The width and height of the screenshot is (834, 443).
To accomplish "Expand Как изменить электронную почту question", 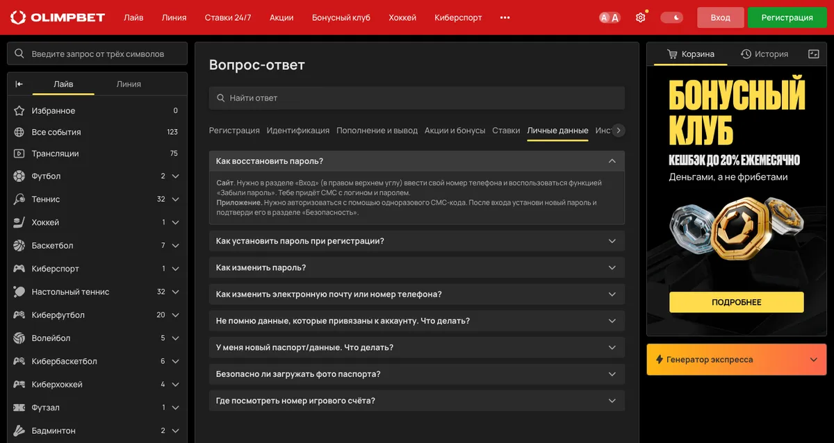I will [x=417, y=294].
